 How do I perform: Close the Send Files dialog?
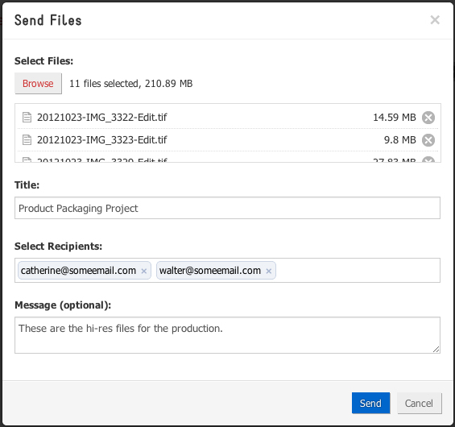pyautogui.click(x=435, y=20)
